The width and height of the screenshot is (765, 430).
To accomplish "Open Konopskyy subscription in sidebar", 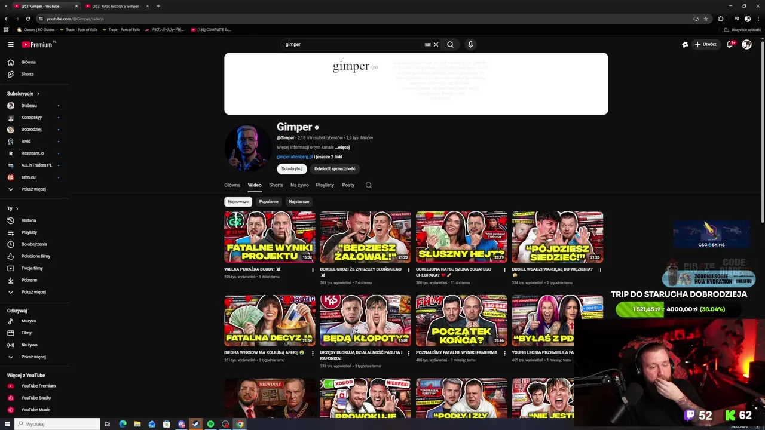I will (x=31, y=118).
